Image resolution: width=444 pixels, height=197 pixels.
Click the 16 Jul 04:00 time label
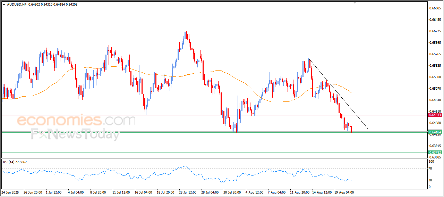pyautogui.click(x=143, y=192)
